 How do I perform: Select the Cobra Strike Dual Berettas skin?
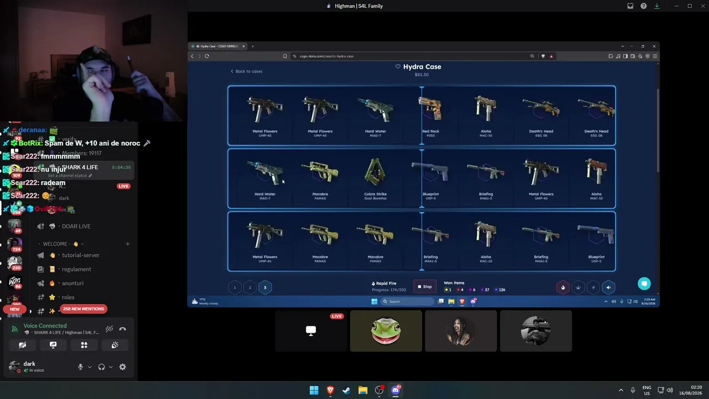point(375,178)
